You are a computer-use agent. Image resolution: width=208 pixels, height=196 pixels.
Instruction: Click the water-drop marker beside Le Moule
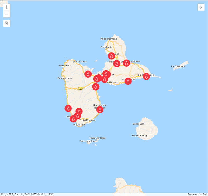(126, 63)
